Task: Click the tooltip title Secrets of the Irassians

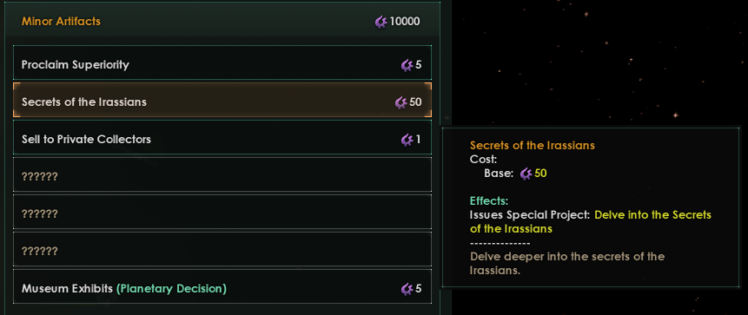Action: point(533,145)
